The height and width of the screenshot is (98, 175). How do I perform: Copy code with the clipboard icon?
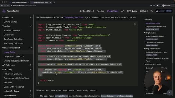[135, 24]
